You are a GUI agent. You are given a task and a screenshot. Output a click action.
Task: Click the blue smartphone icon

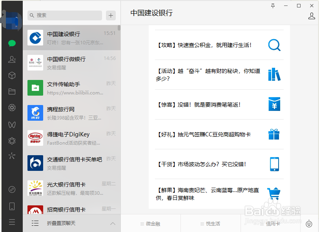point(274,164)
